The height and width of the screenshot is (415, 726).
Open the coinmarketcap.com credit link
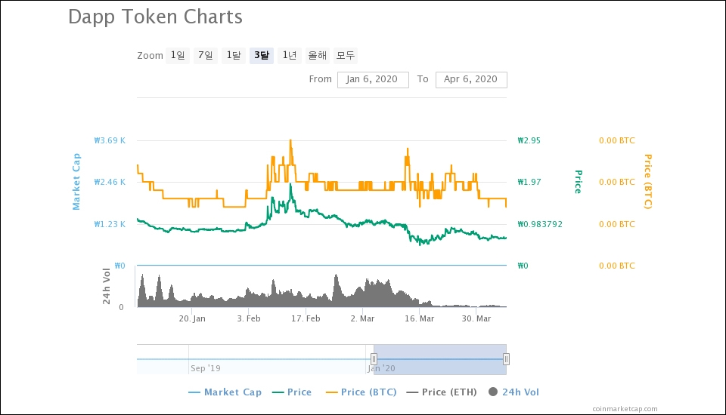click(625, 408)
